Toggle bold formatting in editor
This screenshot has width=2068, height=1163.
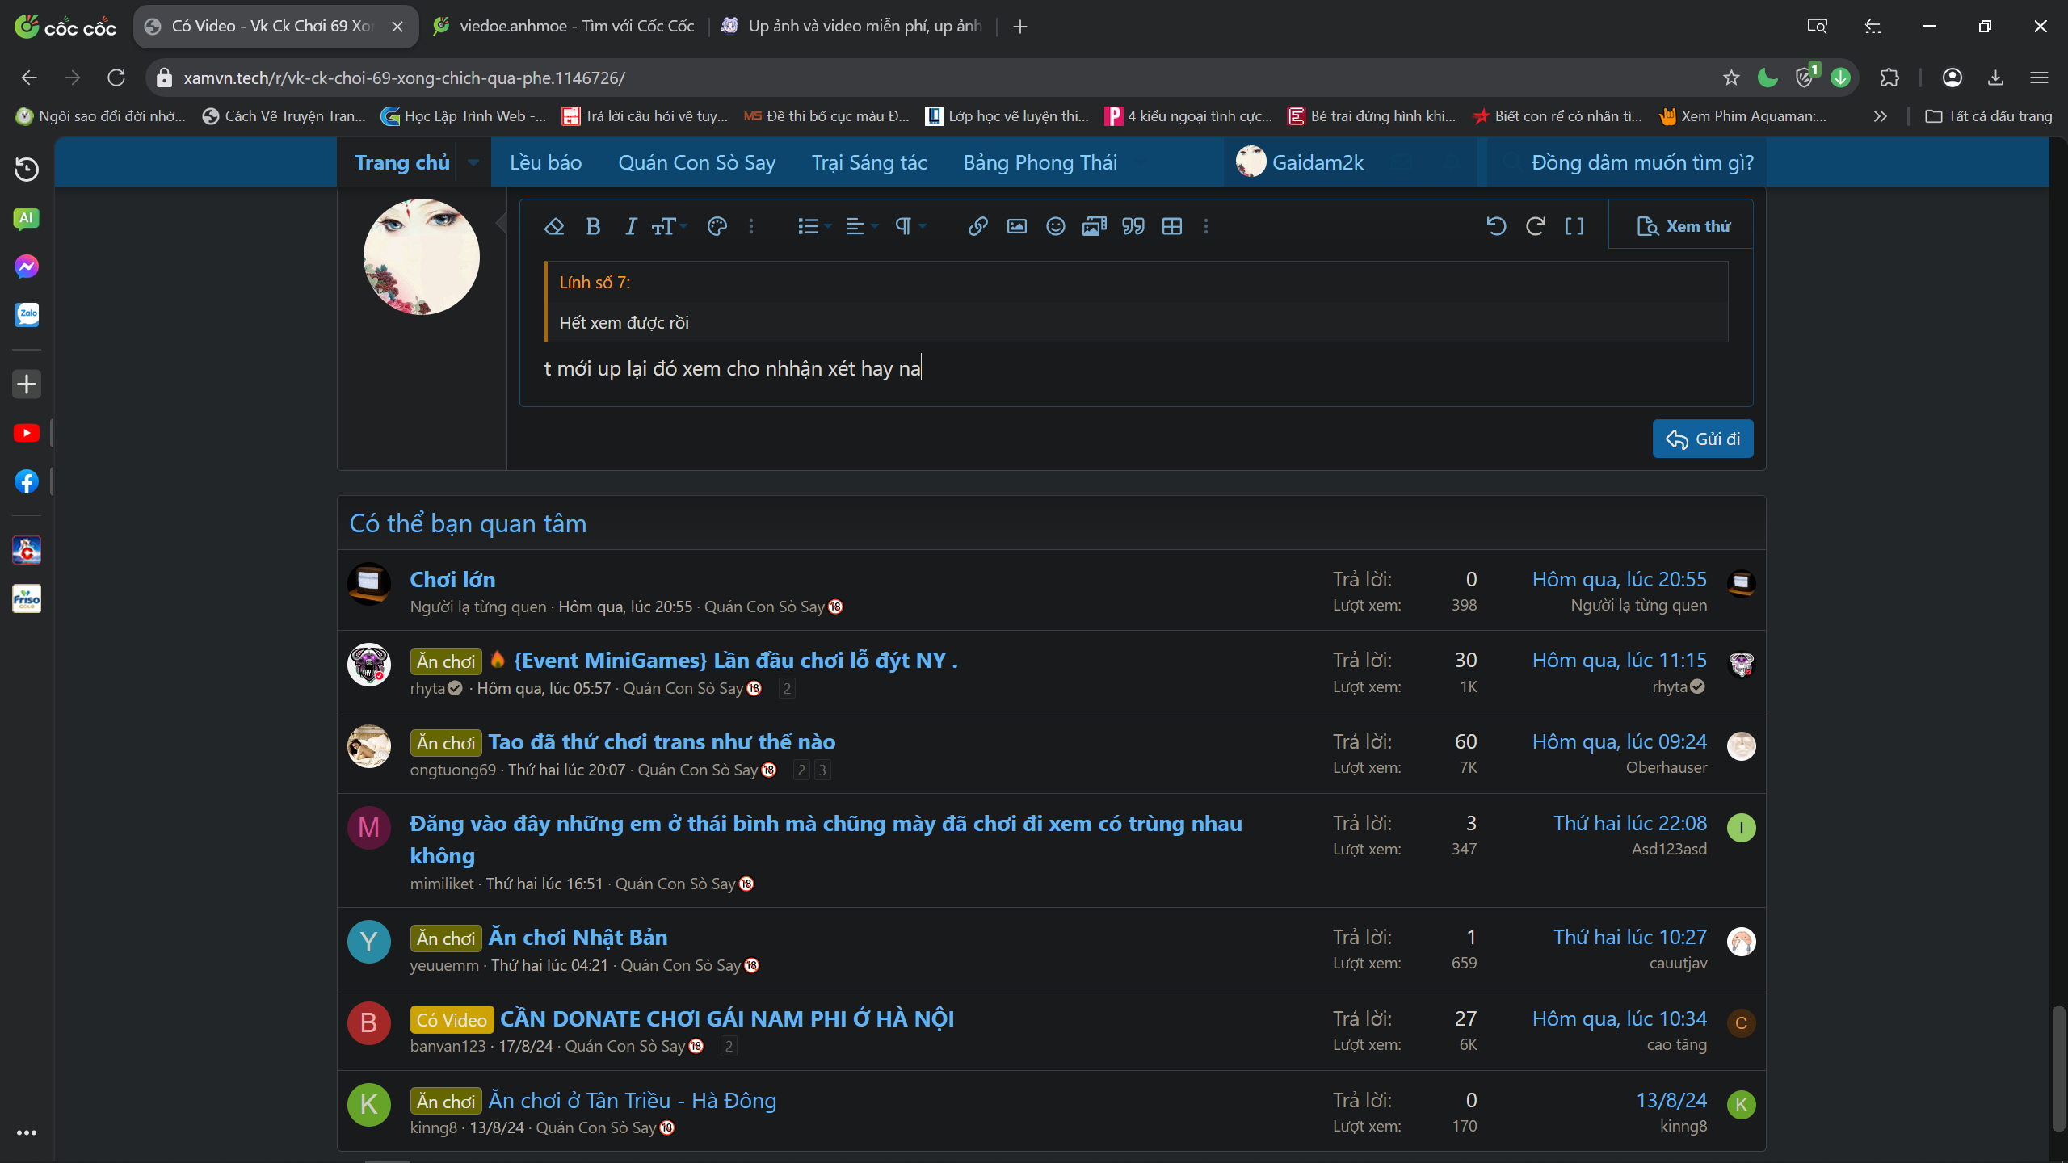click(x=593, y=227)
